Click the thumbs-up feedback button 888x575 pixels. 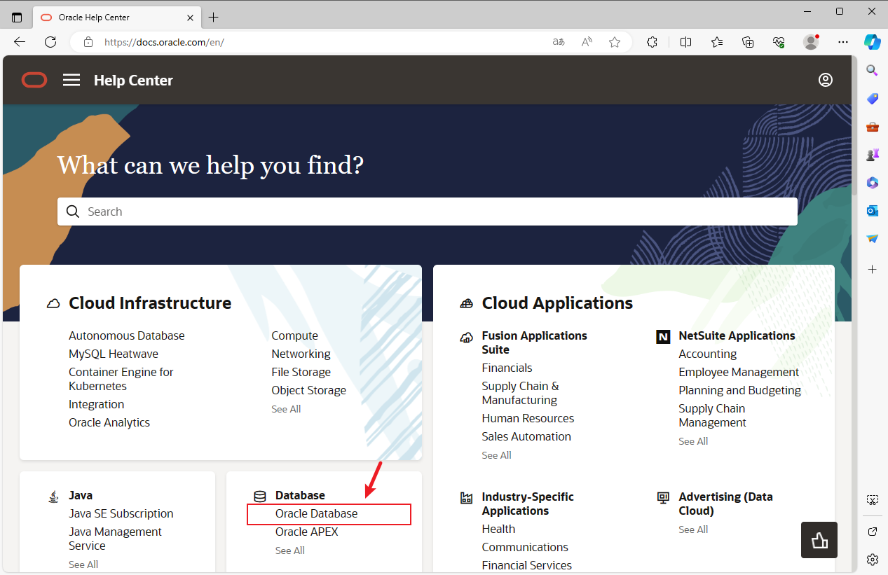click(x=819, y=539)
